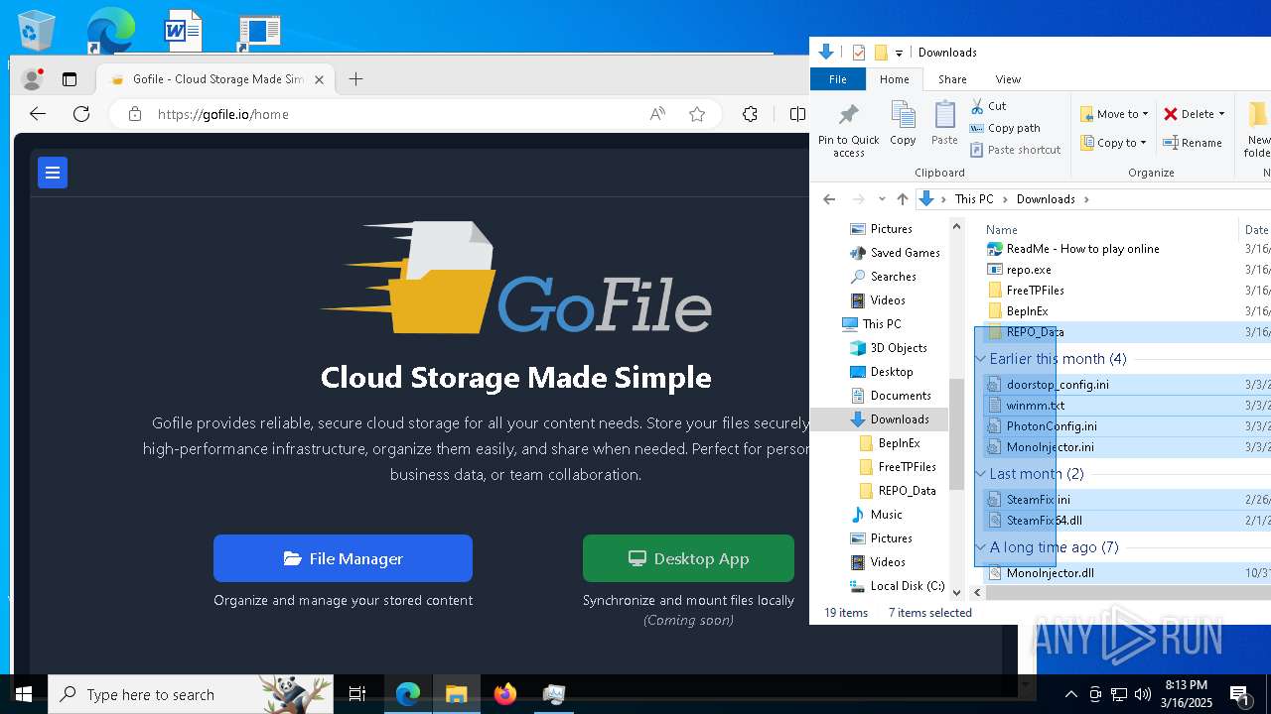Show hidden system tray icons

click(x=1070, y=694)
